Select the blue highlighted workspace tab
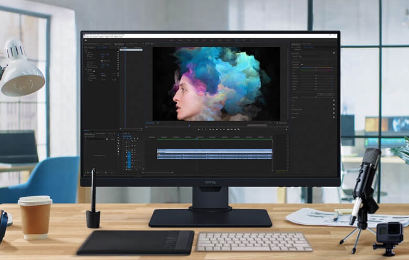The width and height of the screenshot is (409, 260). 237,40
